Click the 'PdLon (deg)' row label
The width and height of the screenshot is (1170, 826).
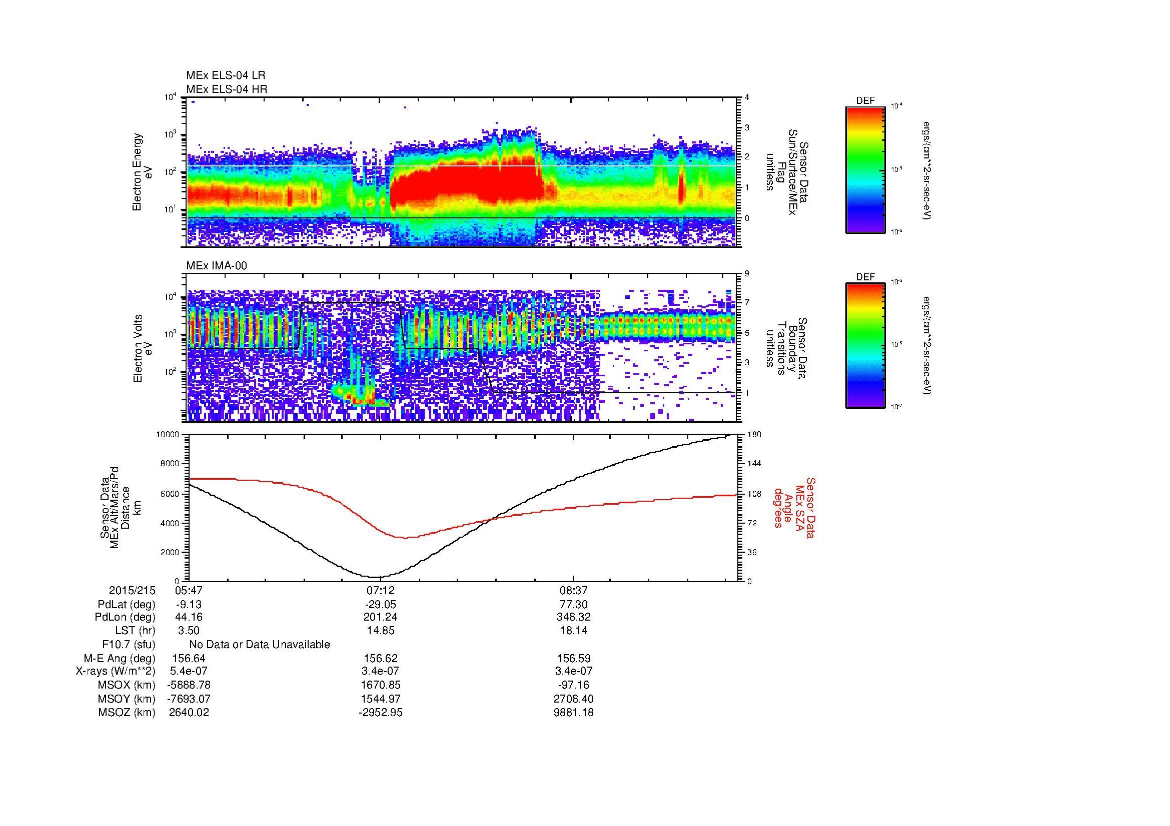coord(125,617)
